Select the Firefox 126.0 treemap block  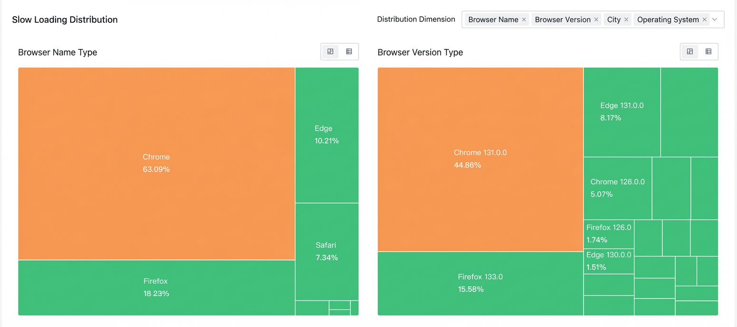pyautogui.click(x=609, y=234)
